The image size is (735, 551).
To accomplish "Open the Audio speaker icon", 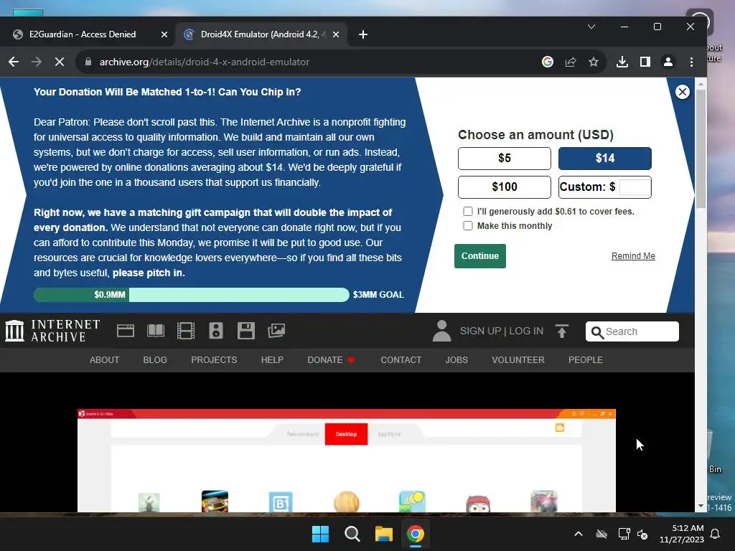I will click(215, 331).
